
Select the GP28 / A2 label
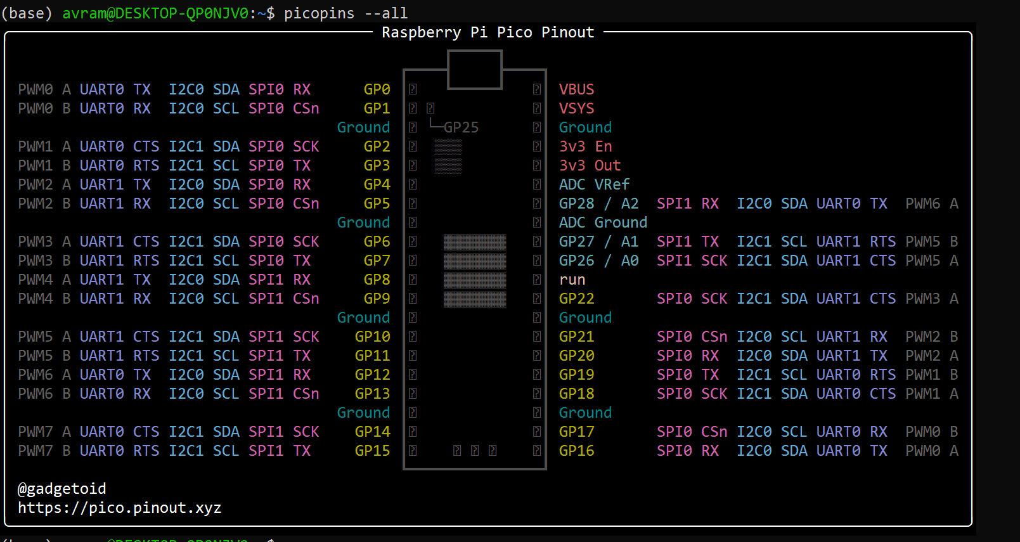tap(599, 203)
